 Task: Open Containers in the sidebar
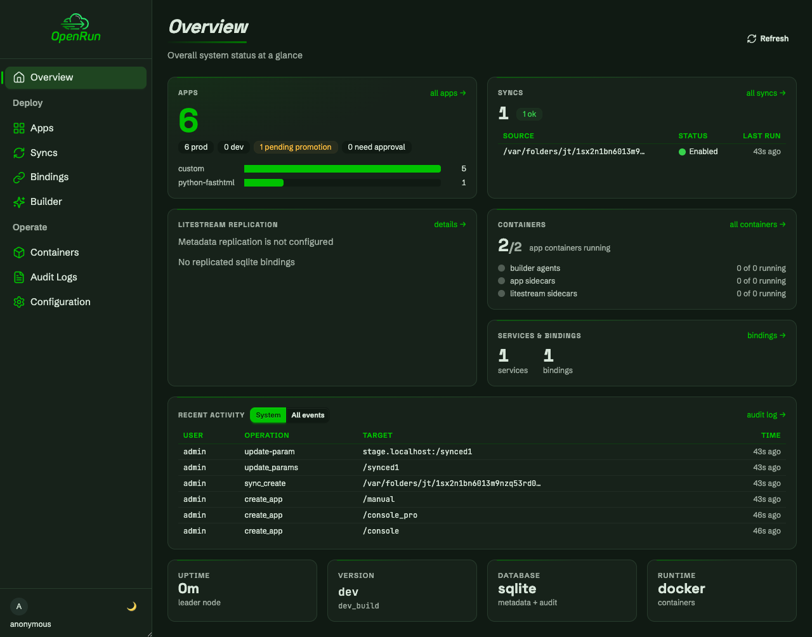(x=75, y=253)
